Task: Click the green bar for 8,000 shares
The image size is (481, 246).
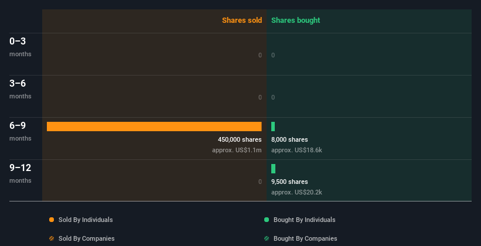Action: click(x=273, y=127)
